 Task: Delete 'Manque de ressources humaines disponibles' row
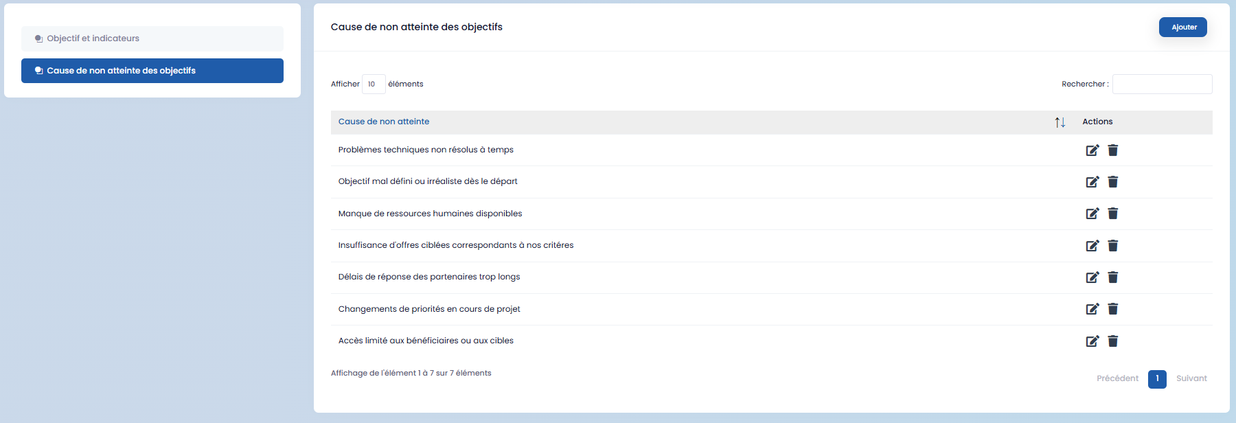[x=1113, y=214]
